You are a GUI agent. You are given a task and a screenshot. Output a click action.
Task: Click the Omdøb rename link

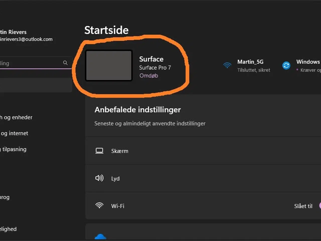click(x=149, y=76)
